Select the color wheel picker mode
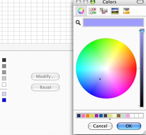The image size is (146, 135). (81, 11)
